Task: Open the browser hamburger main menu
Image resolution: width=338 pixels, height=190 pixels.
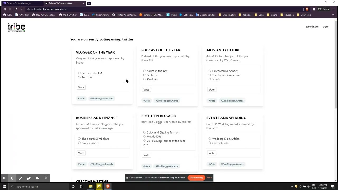Action: point(333,9)
